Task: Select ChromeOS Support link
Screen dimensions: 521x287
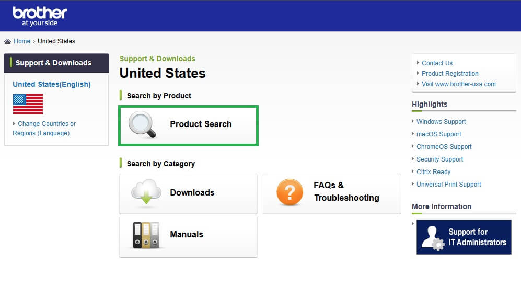Action: click(x=444, y=147)
